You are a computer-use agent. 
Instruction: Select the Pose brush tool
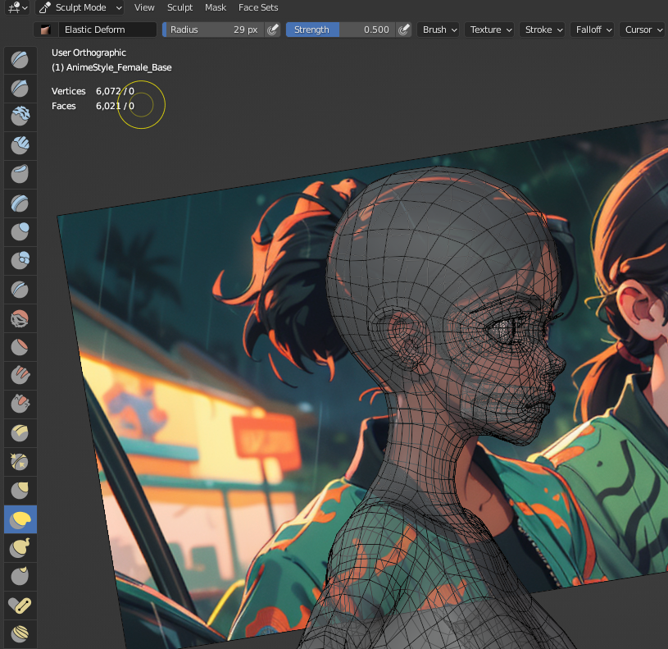[20, 605]
